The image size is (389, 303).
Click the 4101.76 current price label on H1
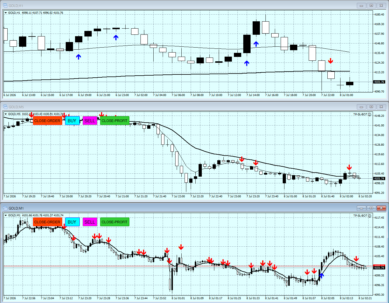[x=379, y=82]
